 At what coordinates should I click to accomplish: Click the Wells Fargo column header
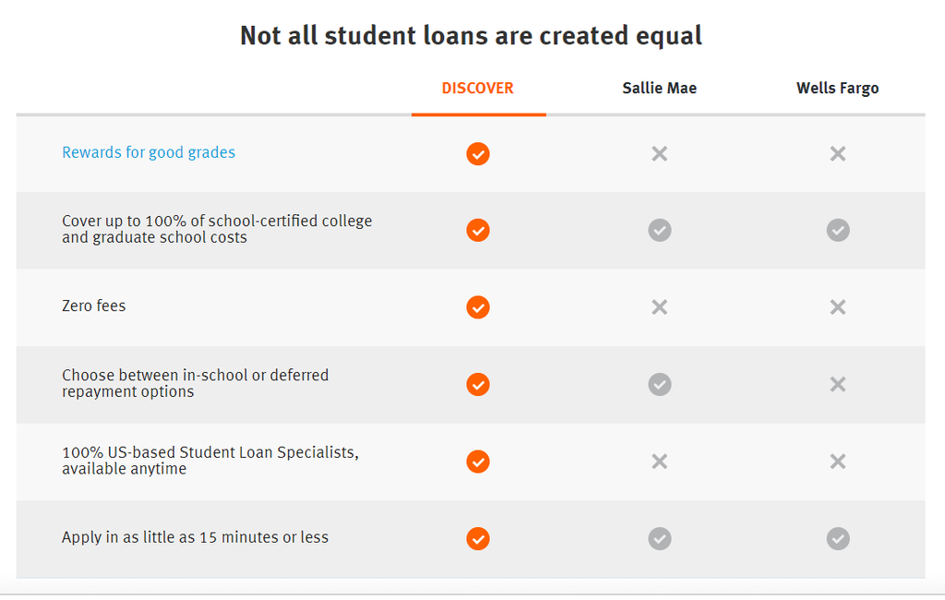837,88
